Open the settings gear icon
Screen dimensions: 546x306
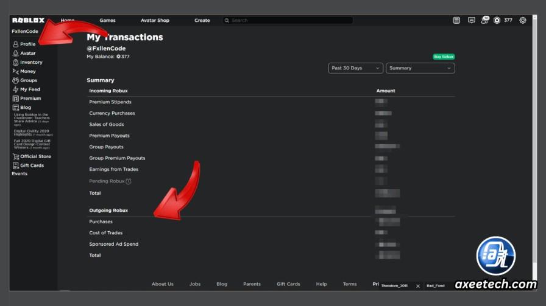coord(523,21)
